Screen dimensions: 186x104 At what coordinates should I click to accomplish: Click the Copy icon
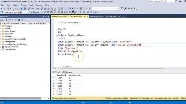point(62,8)
